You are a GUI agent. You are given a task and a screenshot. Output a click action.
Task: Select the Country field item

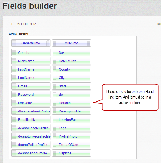(71, 69)
